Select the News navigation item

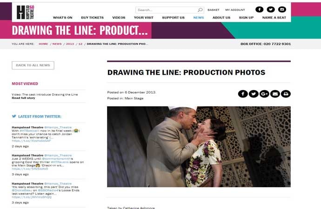tap(199, 18)
